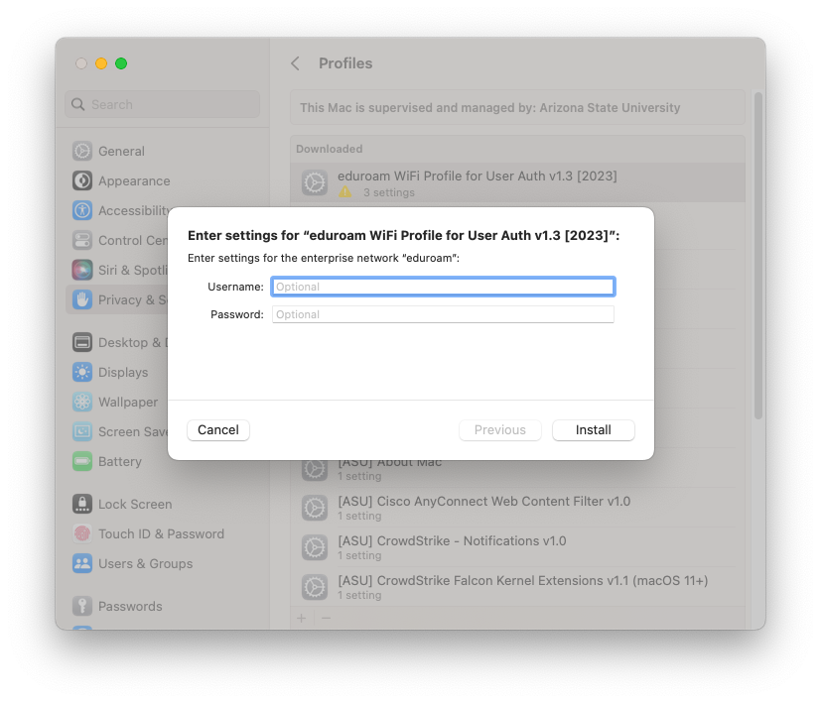Open Users & Groups icon in sidebar
The height and width of the screenshot is (703, 821).
(x=82, y=564)
